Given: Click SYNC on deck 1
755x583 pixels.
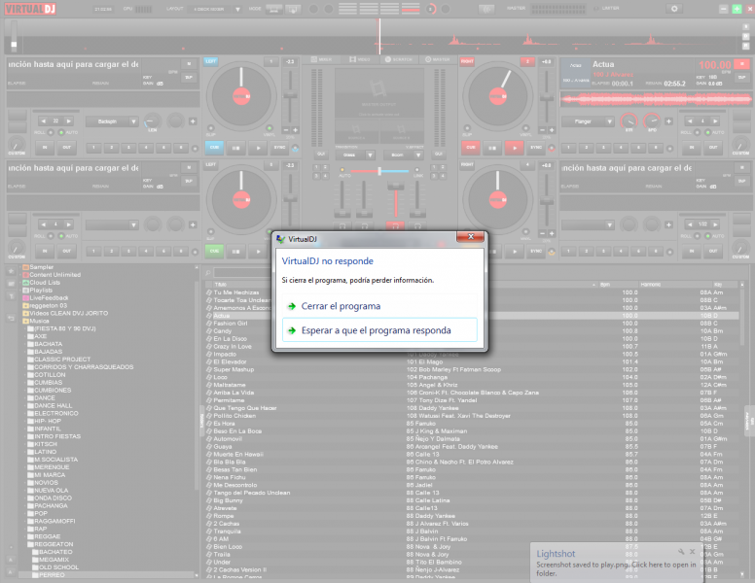Looking at the screenshot, I should coord(280,148).
